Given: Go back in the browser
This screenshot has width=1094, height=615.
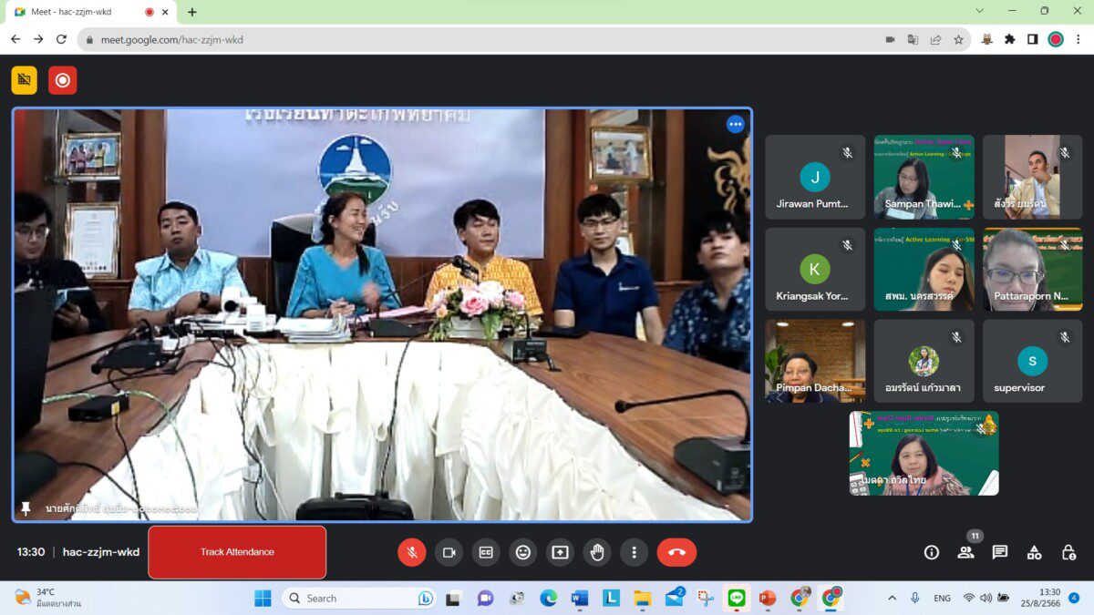Looking at the screenshot, I should tap(15, 39).
